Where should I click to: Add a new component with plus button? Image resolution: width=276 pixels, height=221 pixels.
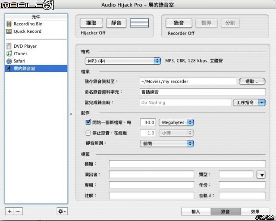9,211
